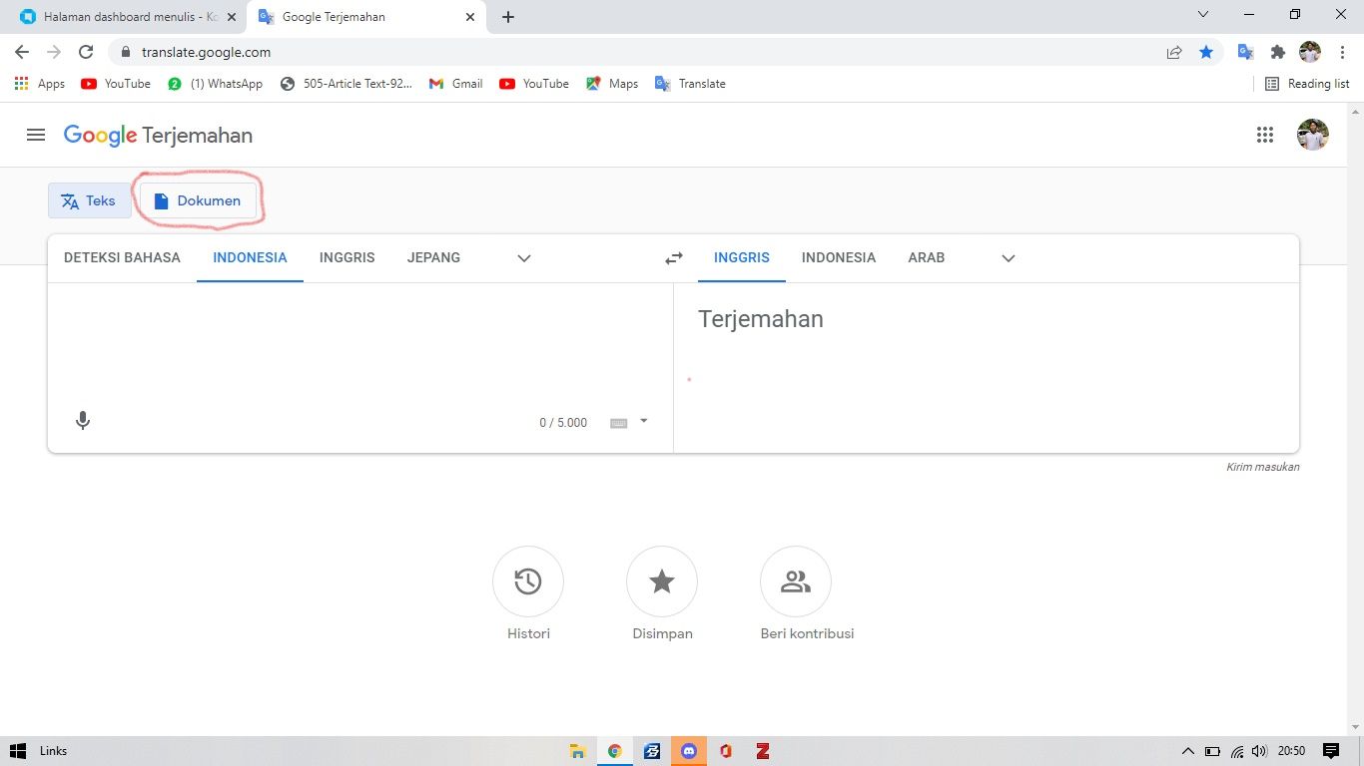Image resolution: width=1364 pixels, height=766 pixels.
Task: Open a new browser tab
Action: [x=508, y=17]
